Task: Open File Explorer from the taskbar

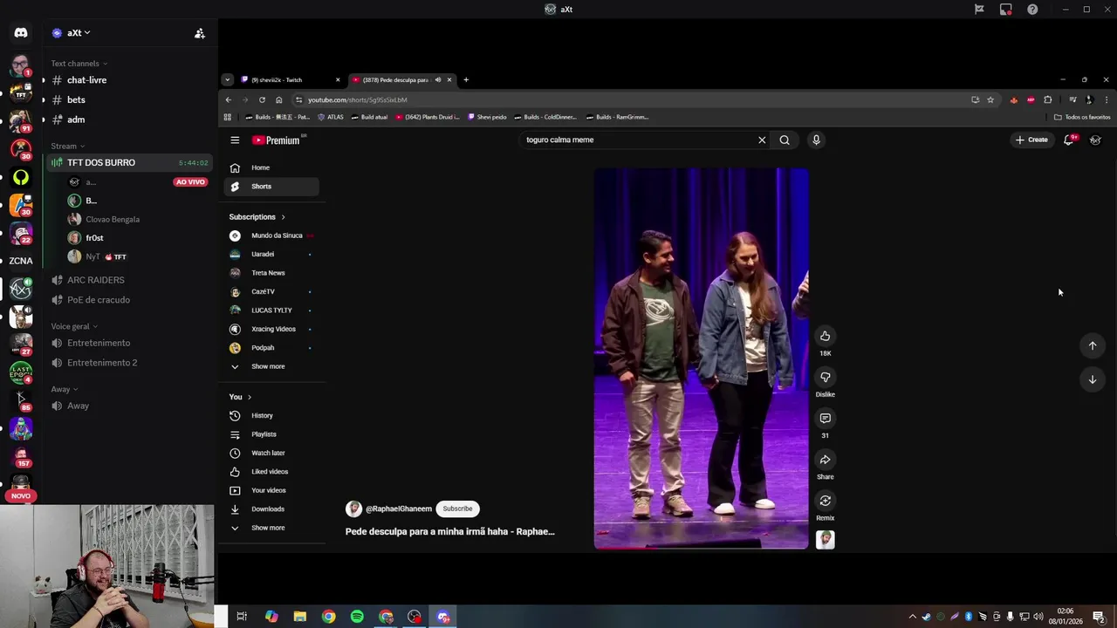Action: coord(299,617)
